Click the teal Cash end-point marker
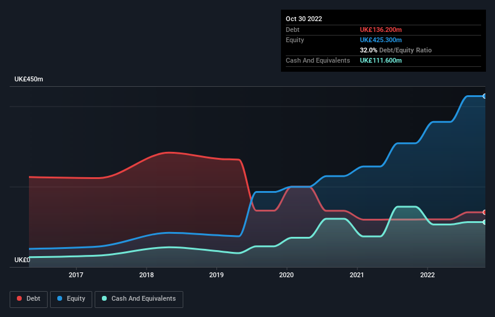 (x=485, y=222)
